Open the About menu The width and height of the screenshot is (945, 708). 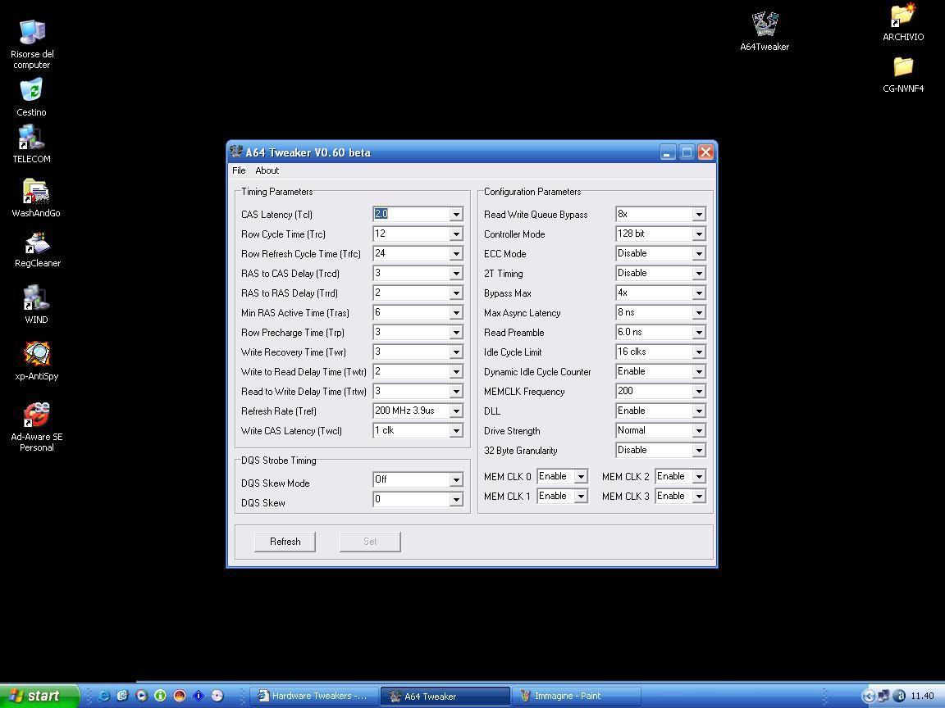[267, 170]
